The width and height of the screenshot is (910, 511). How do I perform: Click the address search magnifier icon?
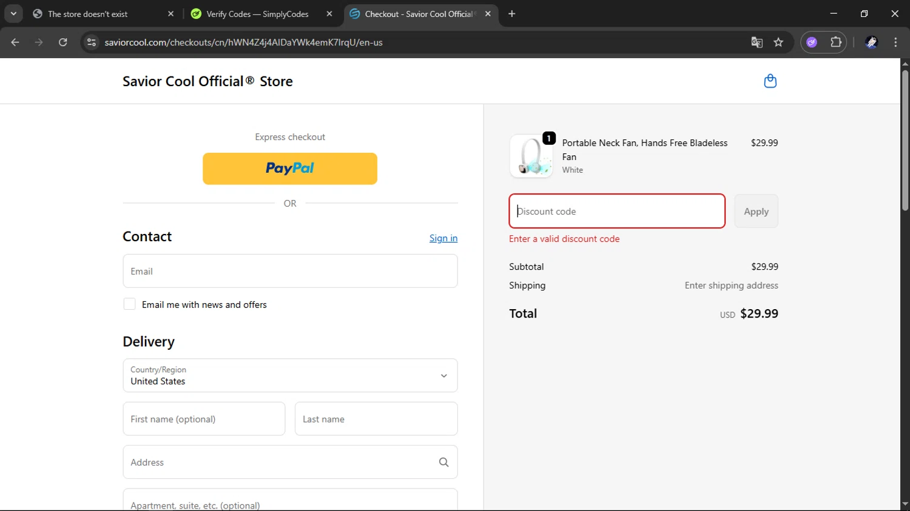coord(443,463)
